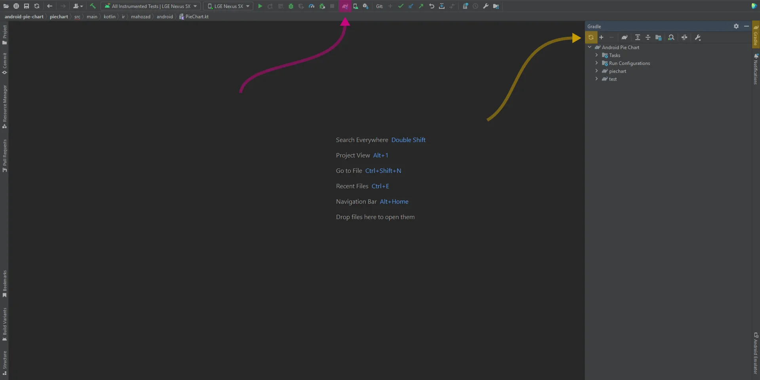
Task: Open the Pull Requests side tab
Action: (4, 155)
